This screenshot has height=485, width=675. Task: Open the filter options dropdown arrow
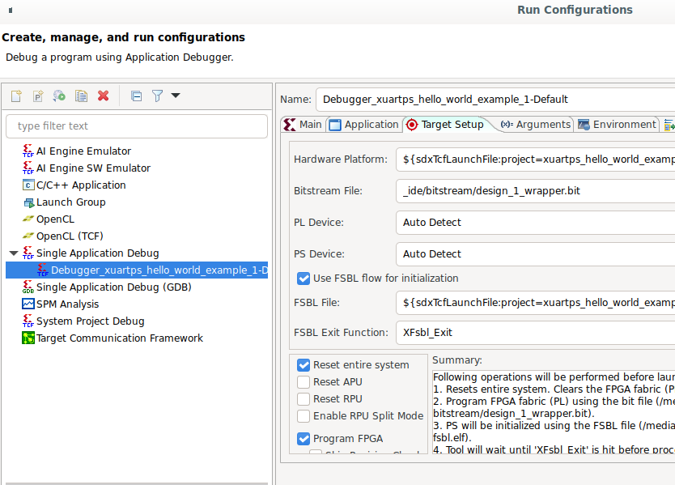[176, 96]
